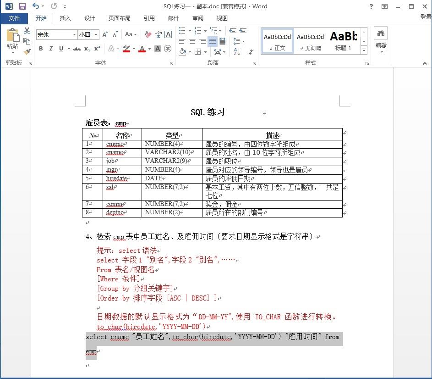Viewport: 432px width, 379px height.
Task: Click the character border A icon
Action: [168, 34]
